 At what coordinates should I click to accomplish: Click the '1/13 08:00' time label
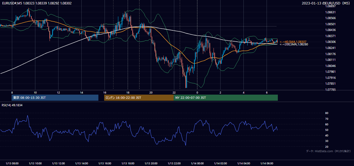click(x=12, y=164)
